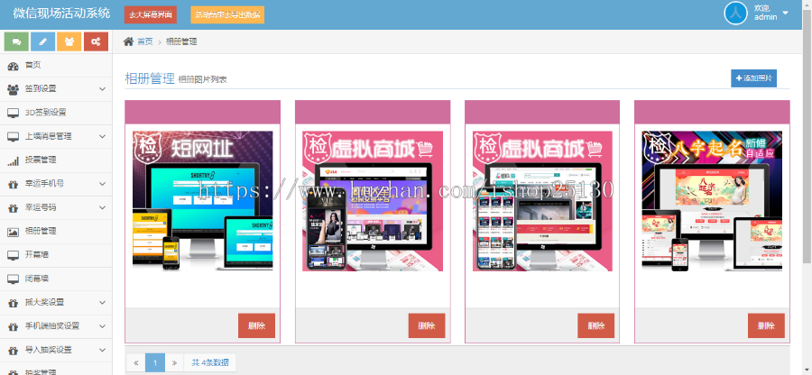Open the 八字起名 image thumbnail
Screen dimensions: 812x375
[712, 201]
